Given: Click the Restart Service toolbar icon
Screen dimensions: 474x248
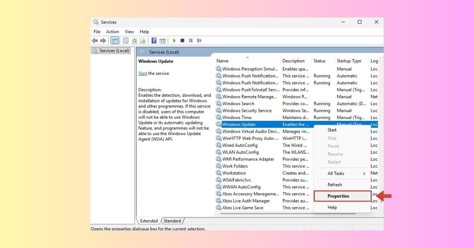Looking at the screenshot, I should [199, 41].
